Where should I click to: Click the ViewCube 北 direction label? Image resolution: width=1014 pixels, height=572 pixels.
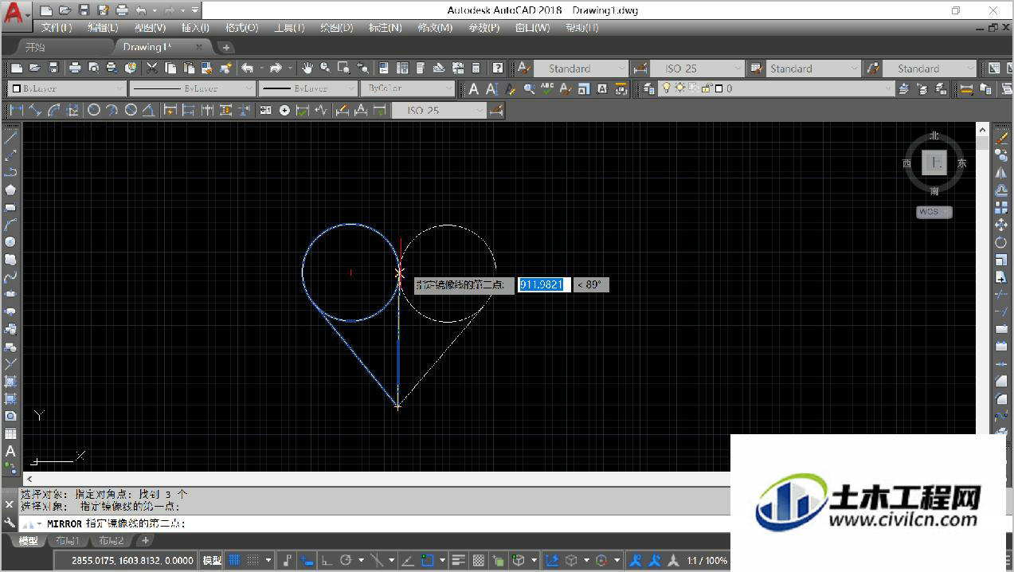pos(934,136)
